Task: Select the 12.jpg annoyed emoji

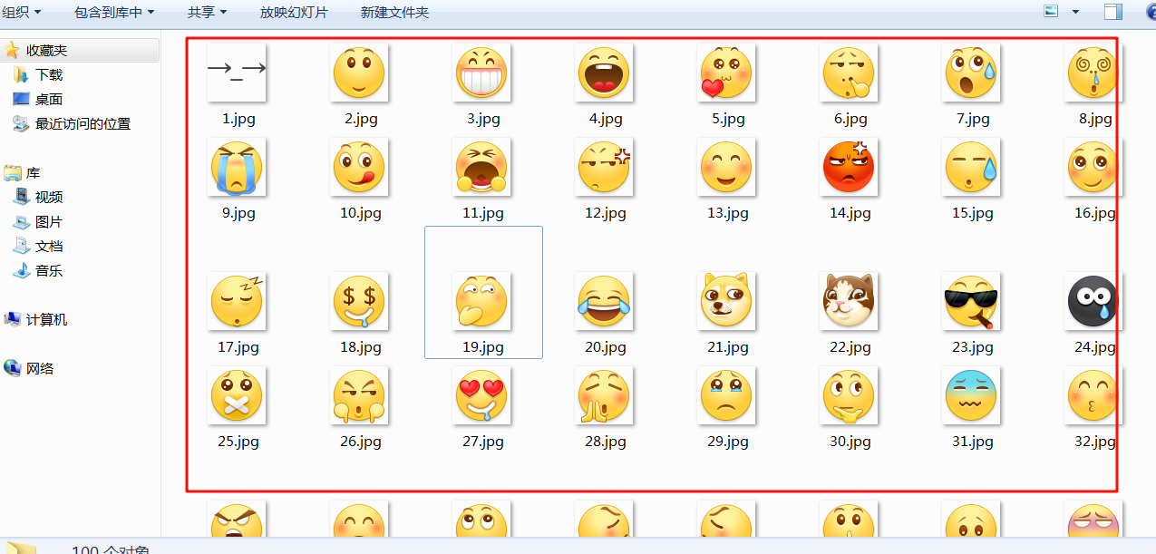Action: tap(604, 167)
